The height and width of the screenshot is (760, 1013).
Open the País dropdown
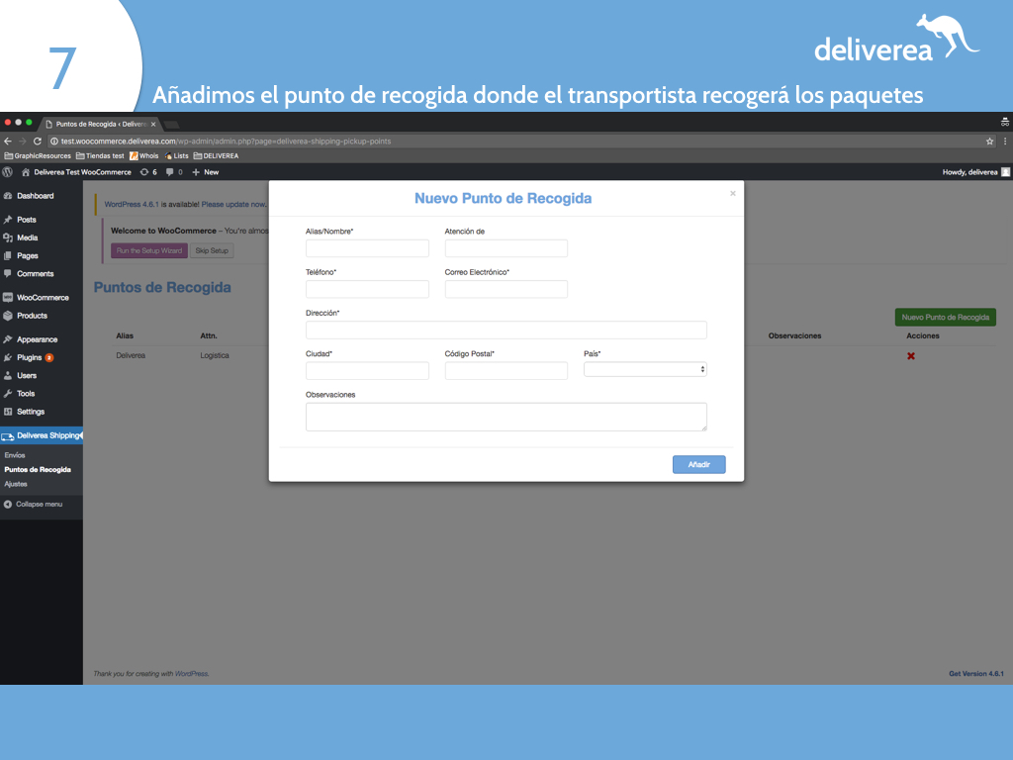coord(645,369)
